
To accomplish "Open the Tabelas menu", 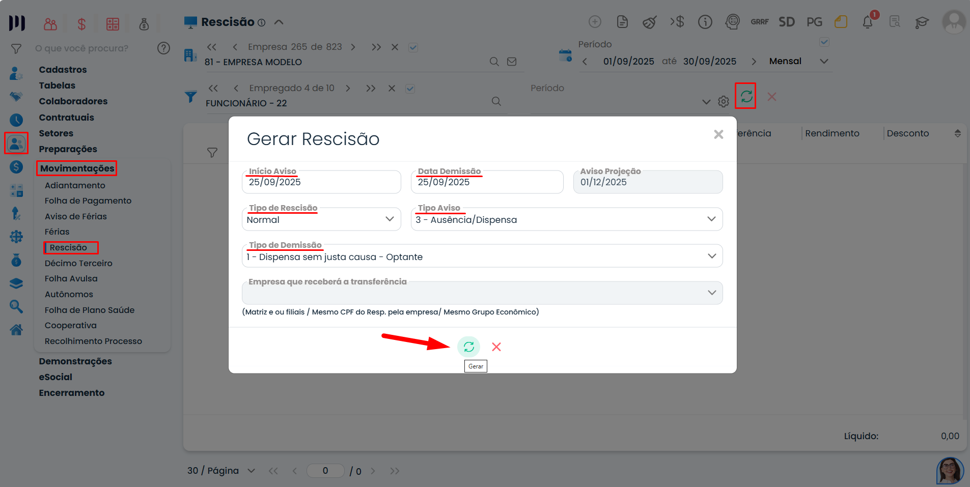I will tap(57, 85).
